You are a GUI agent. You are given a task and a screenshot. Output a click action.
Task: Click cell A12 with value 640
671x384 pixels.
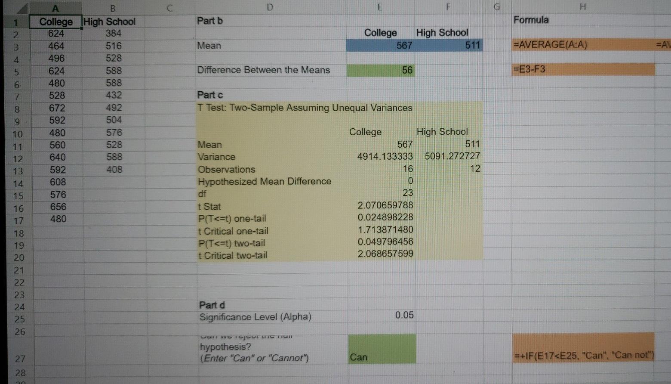coord(57,157)
